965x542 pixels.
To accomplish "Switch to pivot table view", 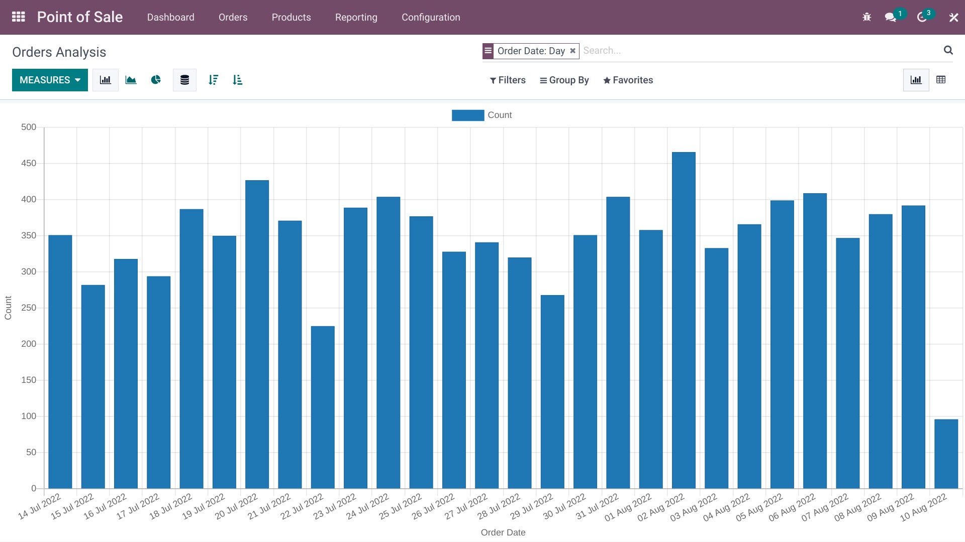I will (x=941, y=80).
